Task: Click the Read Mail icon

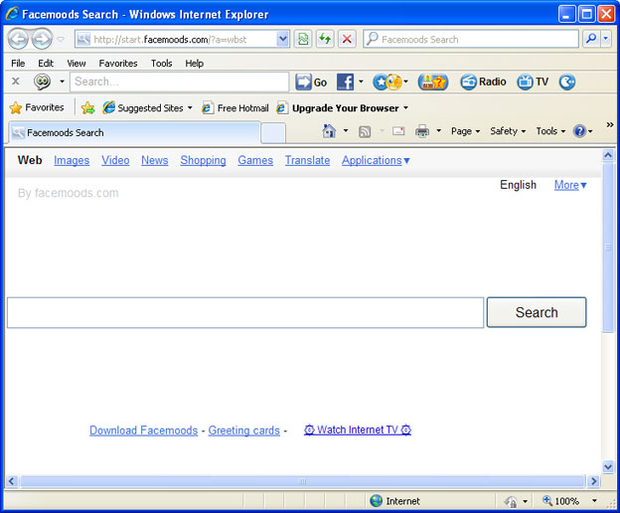Action: 398,131
